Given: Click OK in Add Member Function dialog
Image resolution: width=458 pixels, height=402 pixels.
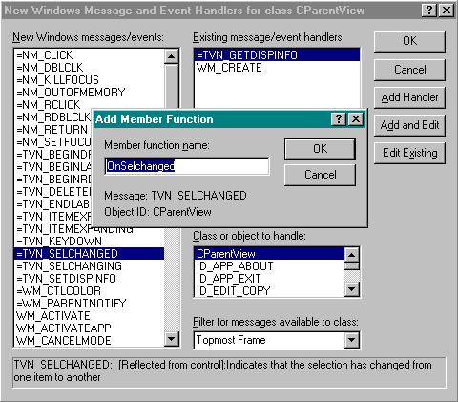Looking at the screenshot, I should coord(320,149).
